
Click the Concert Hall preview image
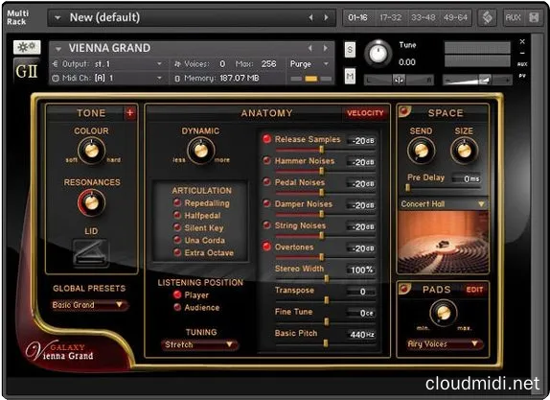(444, 242)
